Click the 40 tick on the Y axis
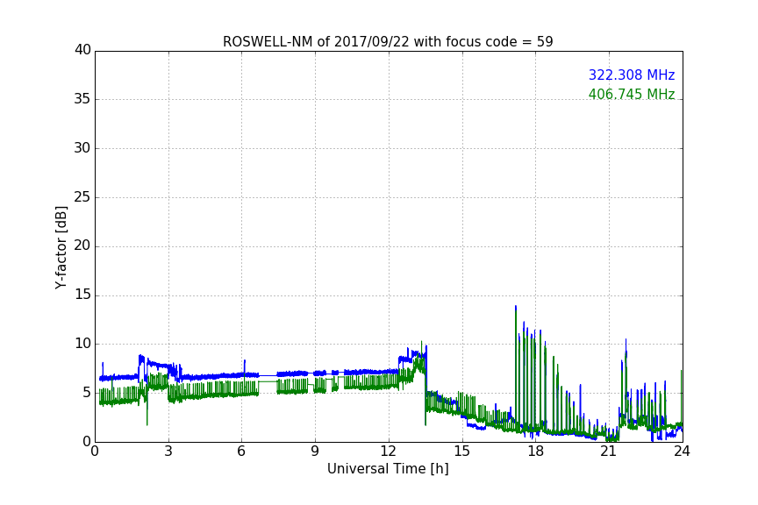This screenshot has width=758, height=505. [x=82, y=50]
